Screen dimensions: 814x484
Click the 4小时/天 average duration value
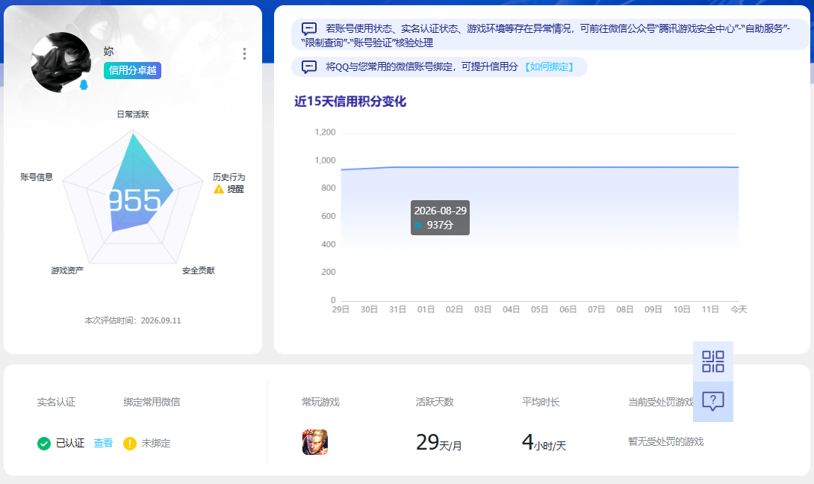544,442
